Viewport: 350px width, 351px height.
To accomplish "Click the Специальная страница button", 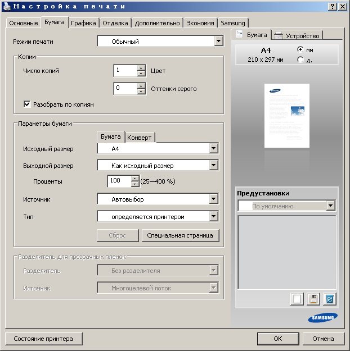I will (180, 235).
